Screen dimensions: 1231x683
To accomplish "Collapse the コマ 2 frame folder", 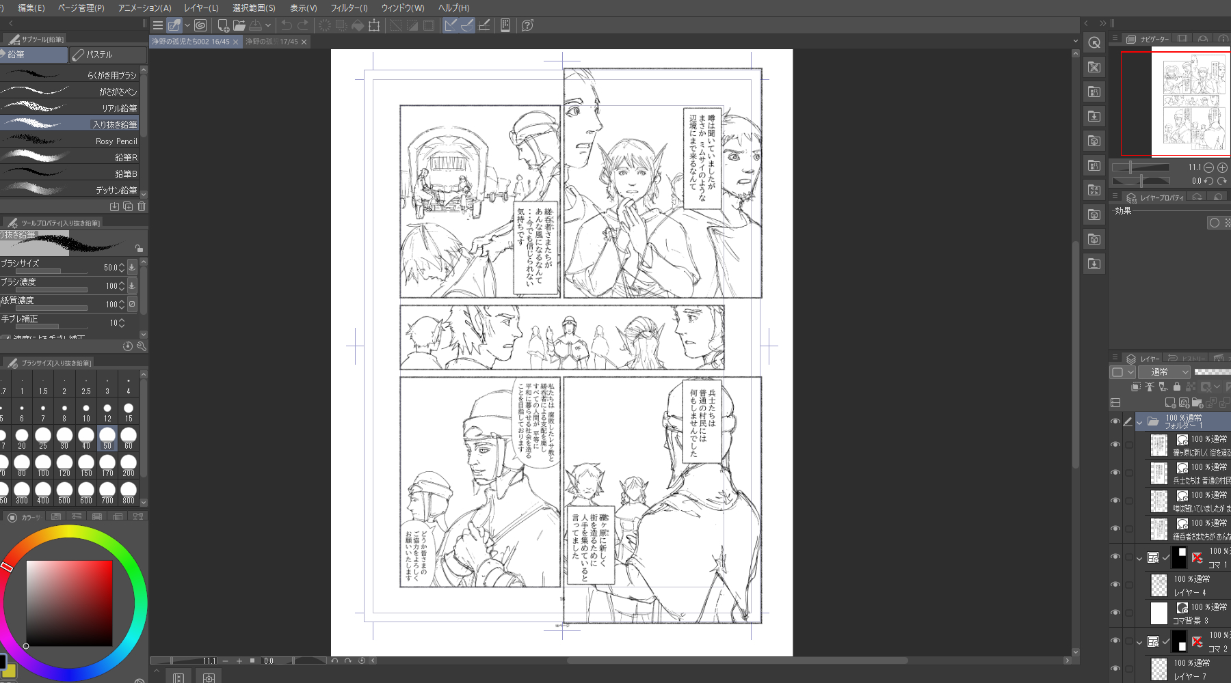I will tap(1139, 643).
